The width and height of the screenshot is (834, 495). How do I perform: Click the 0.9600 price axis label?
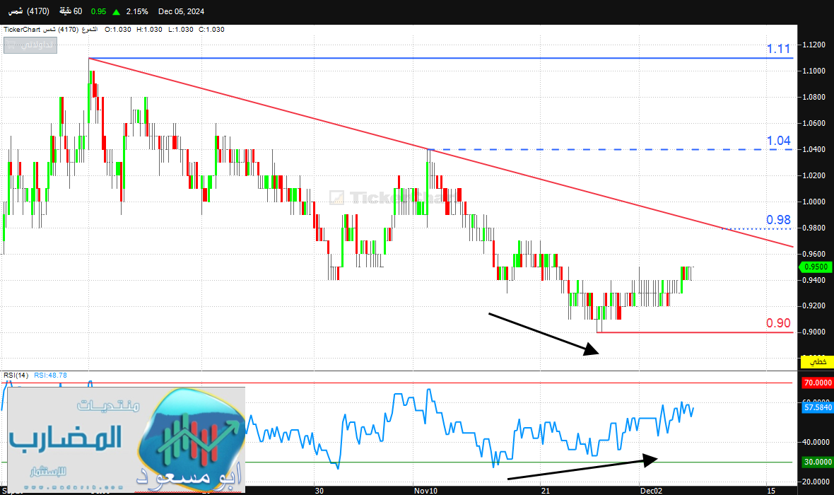[x=814, y=254]
